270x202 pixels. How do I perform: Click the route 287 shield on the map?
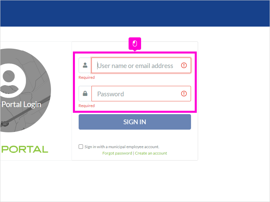click(5, 124)
